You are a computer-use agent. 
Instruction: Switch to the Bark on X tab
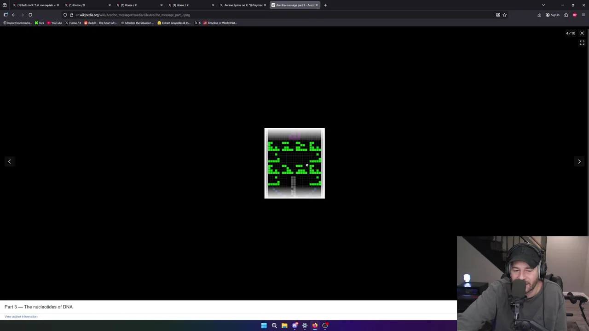[35, 5]
